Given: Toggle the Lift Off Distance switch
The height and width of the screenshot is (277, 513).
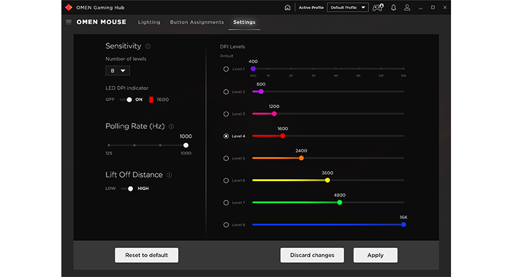Looking at the screenshot, I should pos(127,189).
